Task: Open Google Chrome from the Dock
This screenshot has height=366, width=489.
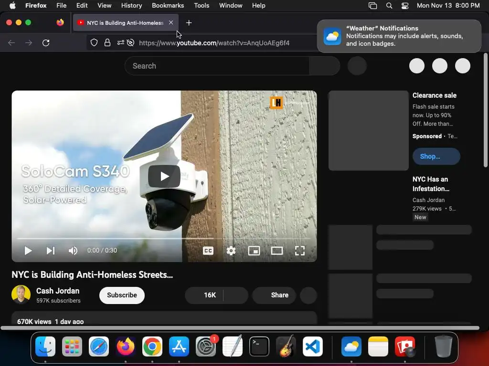Action: [152, 346]
